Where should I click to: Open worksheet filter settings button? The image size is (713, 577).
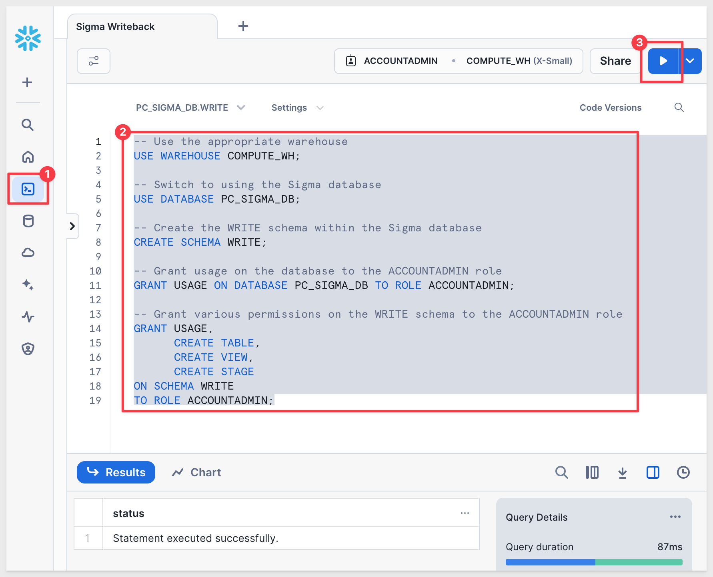click(94, 61)
